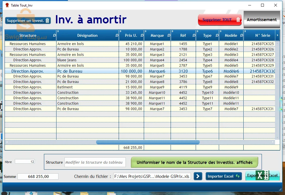Click Uniformiser le nom de la Structure button
The width and height of the screenshot is (285, 195).
tap(194, 162)
